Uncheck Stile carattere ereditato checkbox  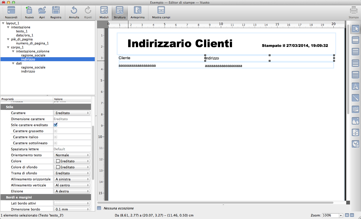tap(56, 125)
